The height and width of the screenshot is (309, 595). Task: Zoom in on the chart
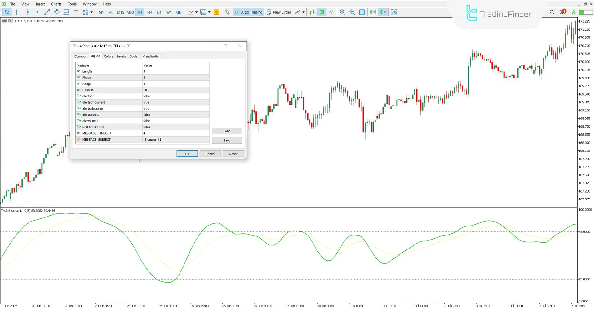342,12
